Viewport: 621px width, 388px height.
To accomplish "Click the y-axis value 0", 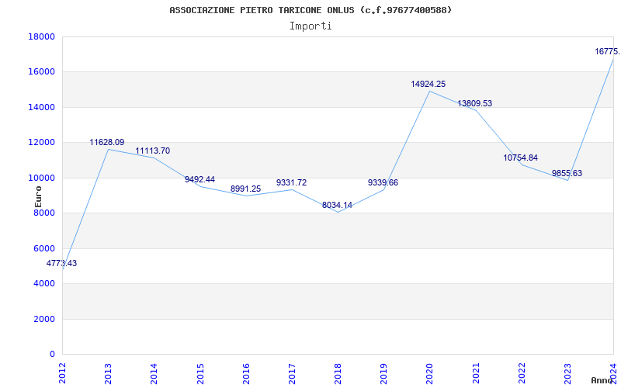I will (x=52, y=355).
